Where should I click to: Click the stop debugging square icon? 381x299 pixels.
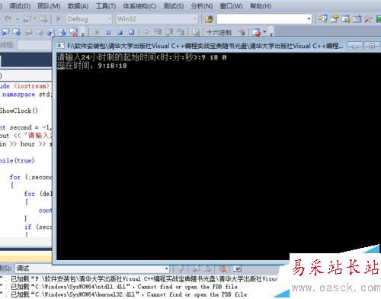(120, 32)
